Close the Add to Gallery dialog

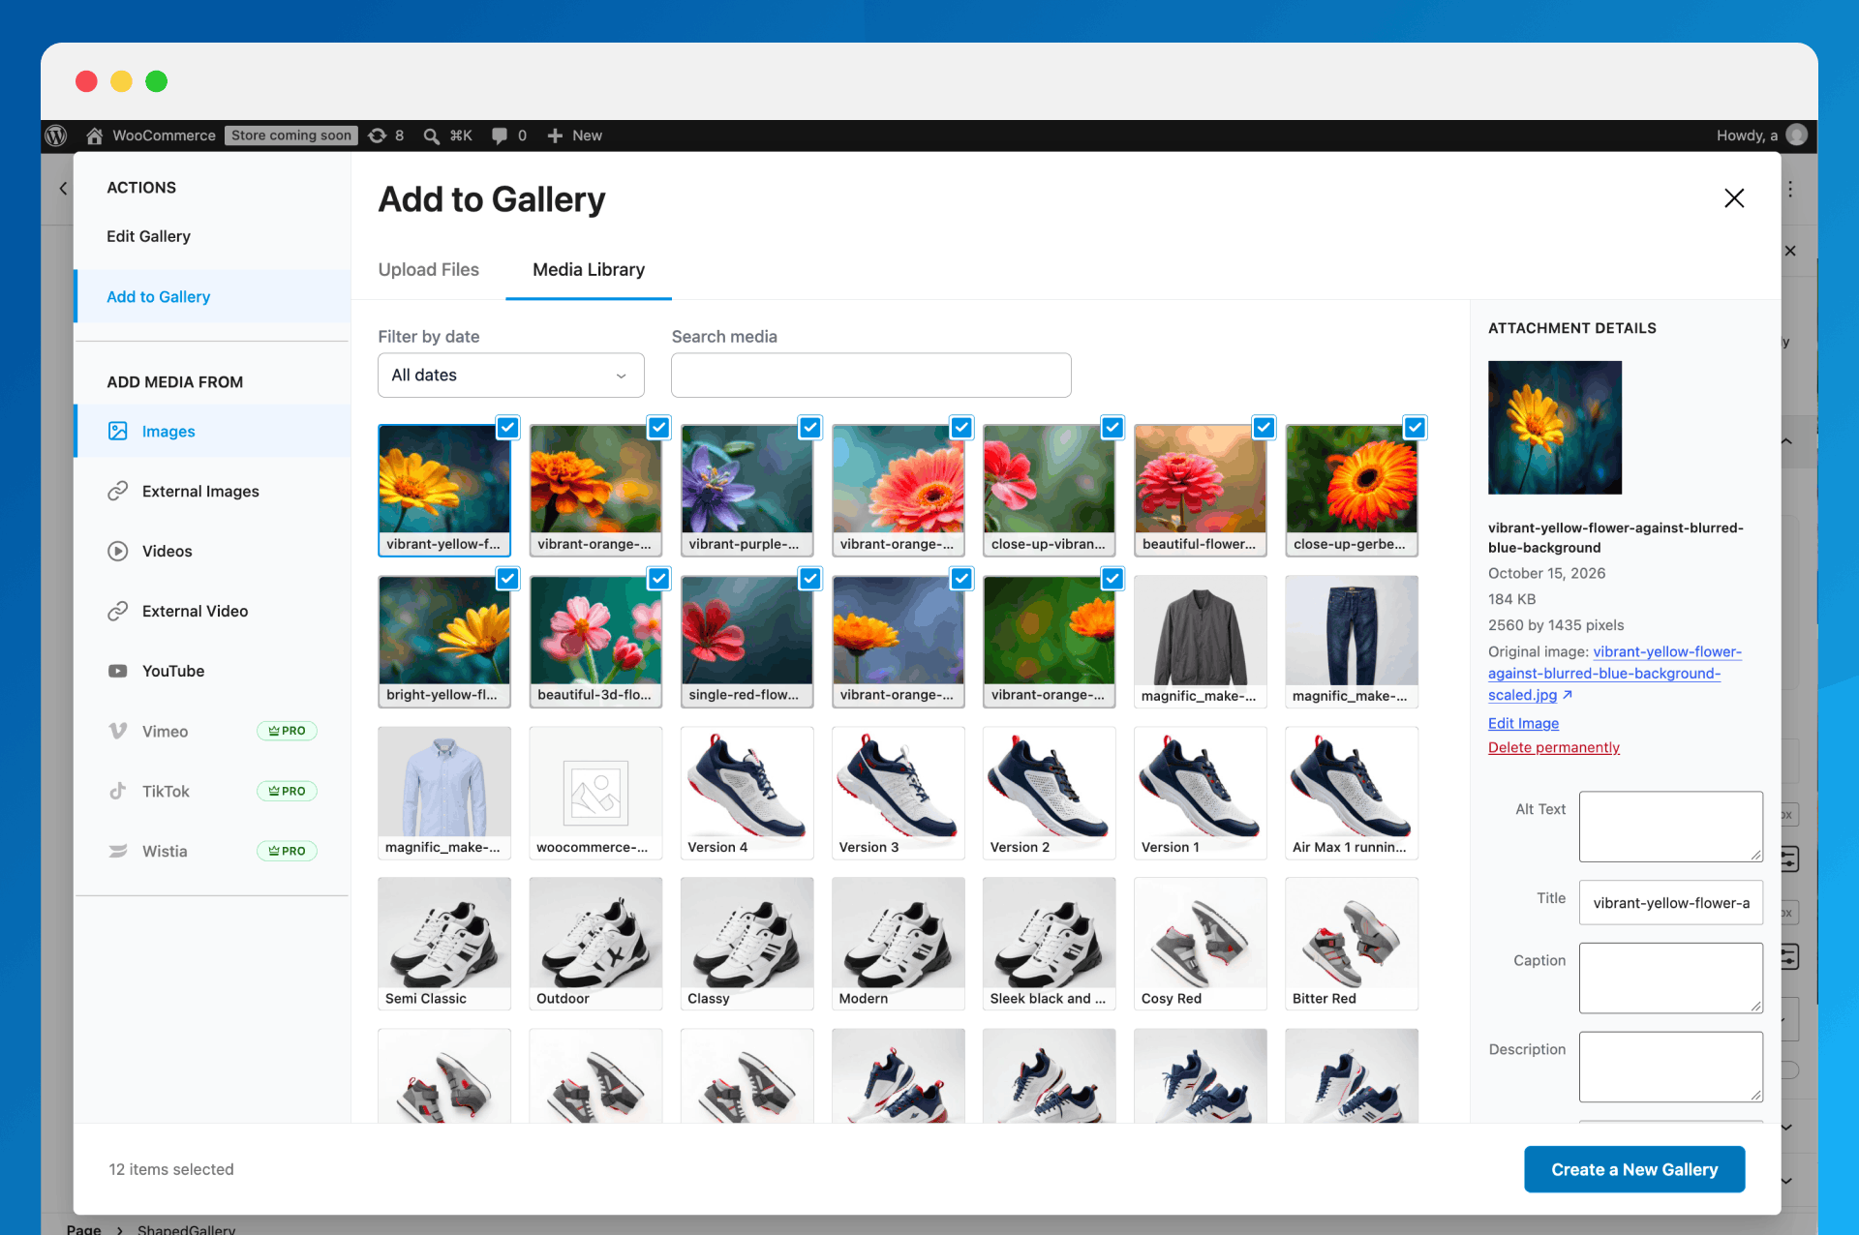tap(1734, 198)
